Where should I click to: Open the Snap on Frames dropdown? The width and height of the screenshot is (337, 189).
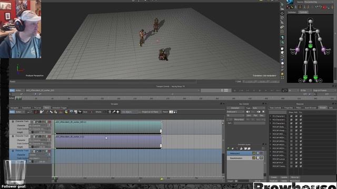pyautogui.click(x=324, y=90)
